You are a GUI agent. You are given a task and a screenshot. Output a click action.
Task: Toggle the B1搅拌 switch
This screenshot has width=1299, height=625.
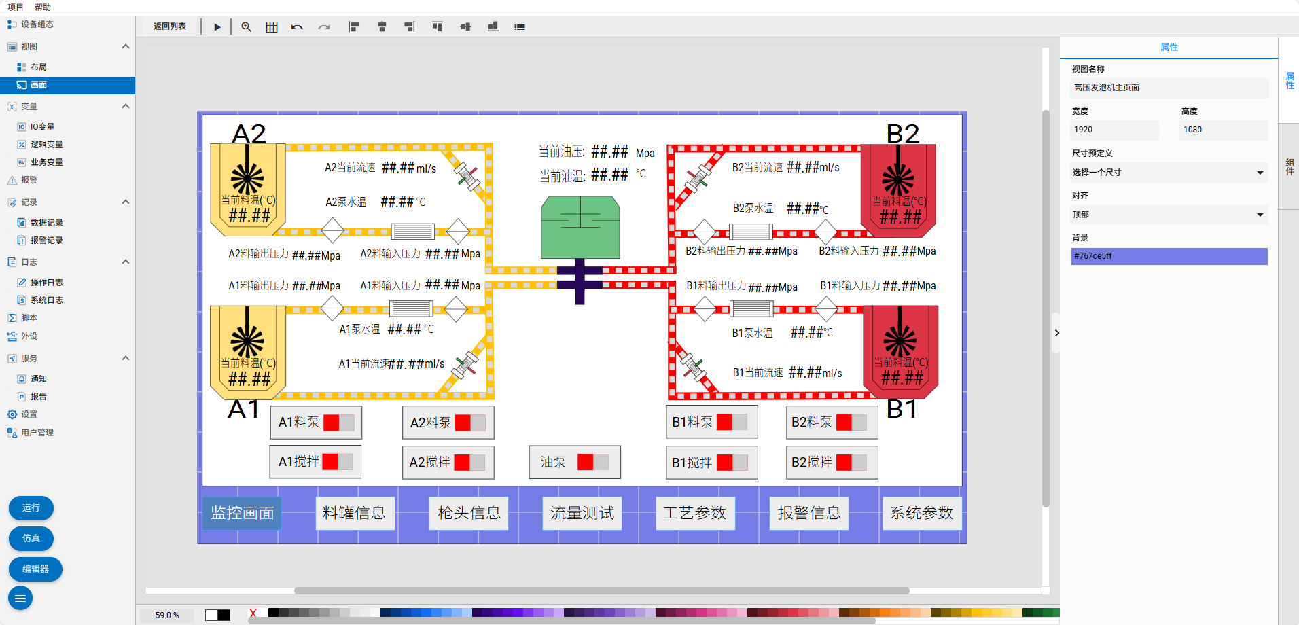(732, 462)
